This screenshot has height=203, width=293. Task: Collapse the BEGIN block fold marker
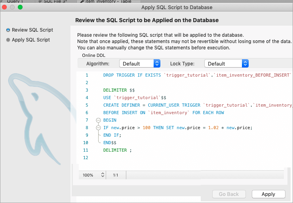[98, 120]
